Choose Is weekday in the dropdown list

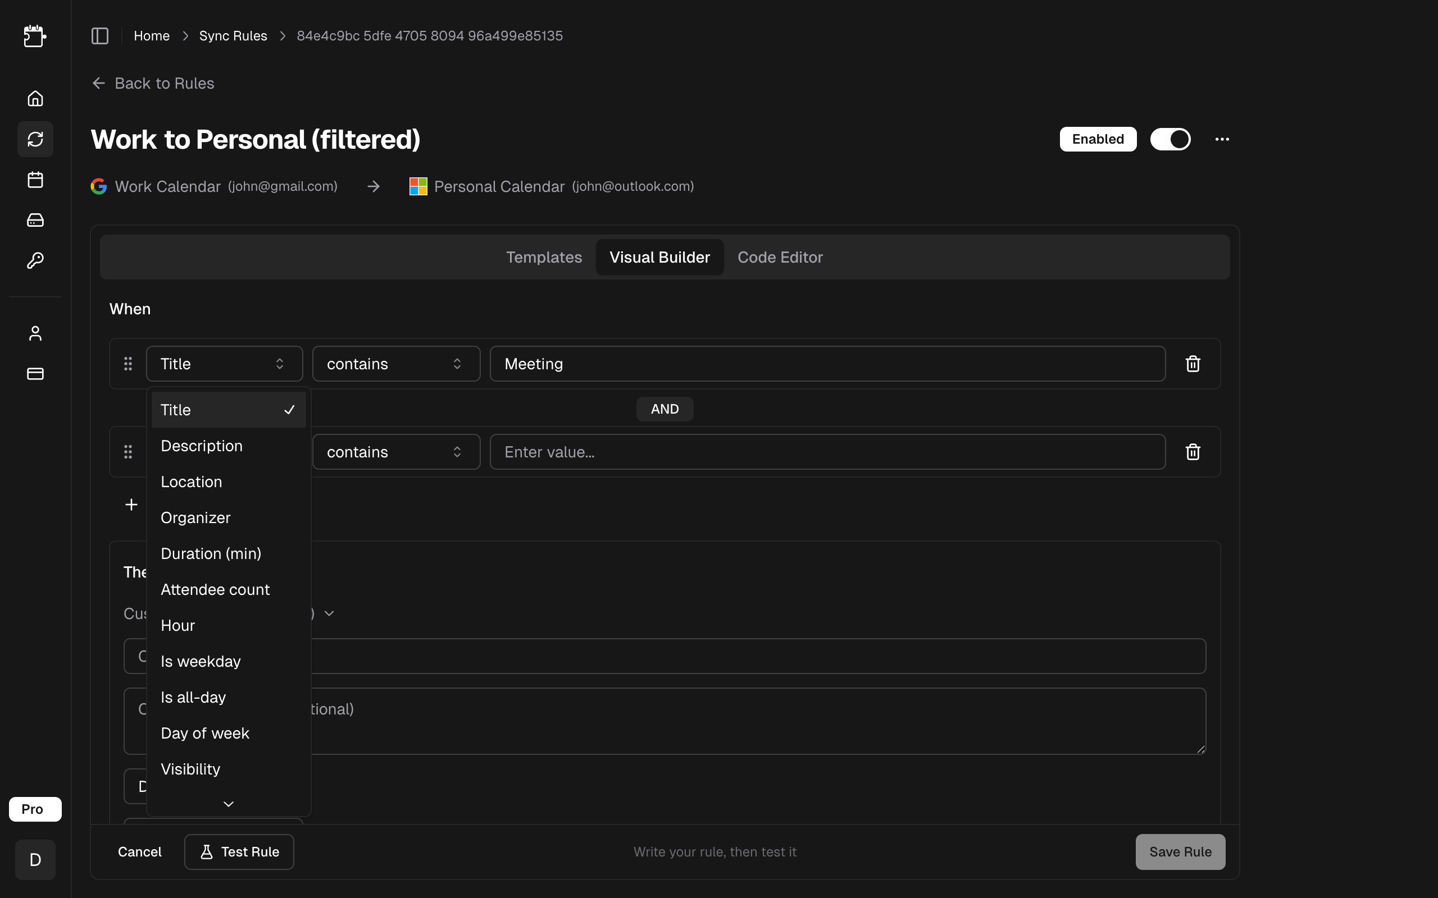pos(200,662)
